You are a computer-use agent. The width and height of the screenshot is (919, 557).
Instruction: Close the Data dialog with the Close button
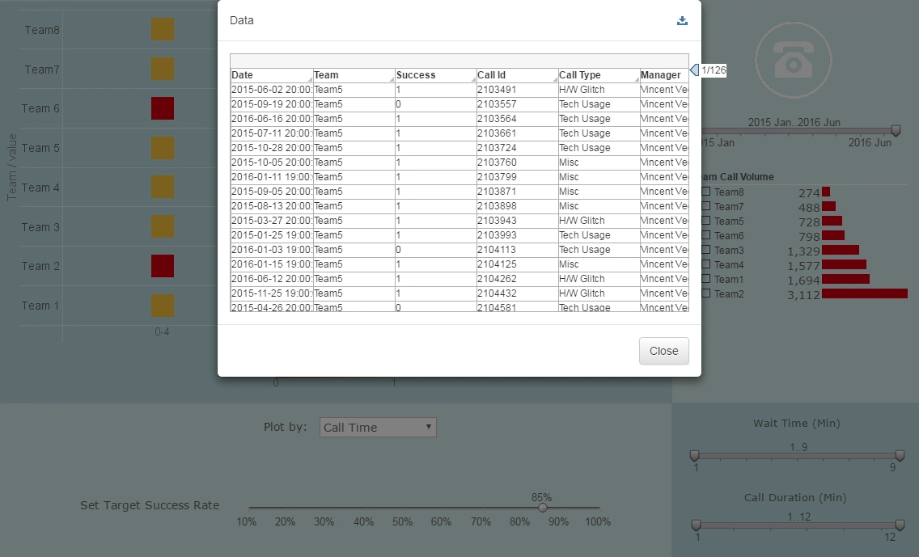(x=663, y=351)
